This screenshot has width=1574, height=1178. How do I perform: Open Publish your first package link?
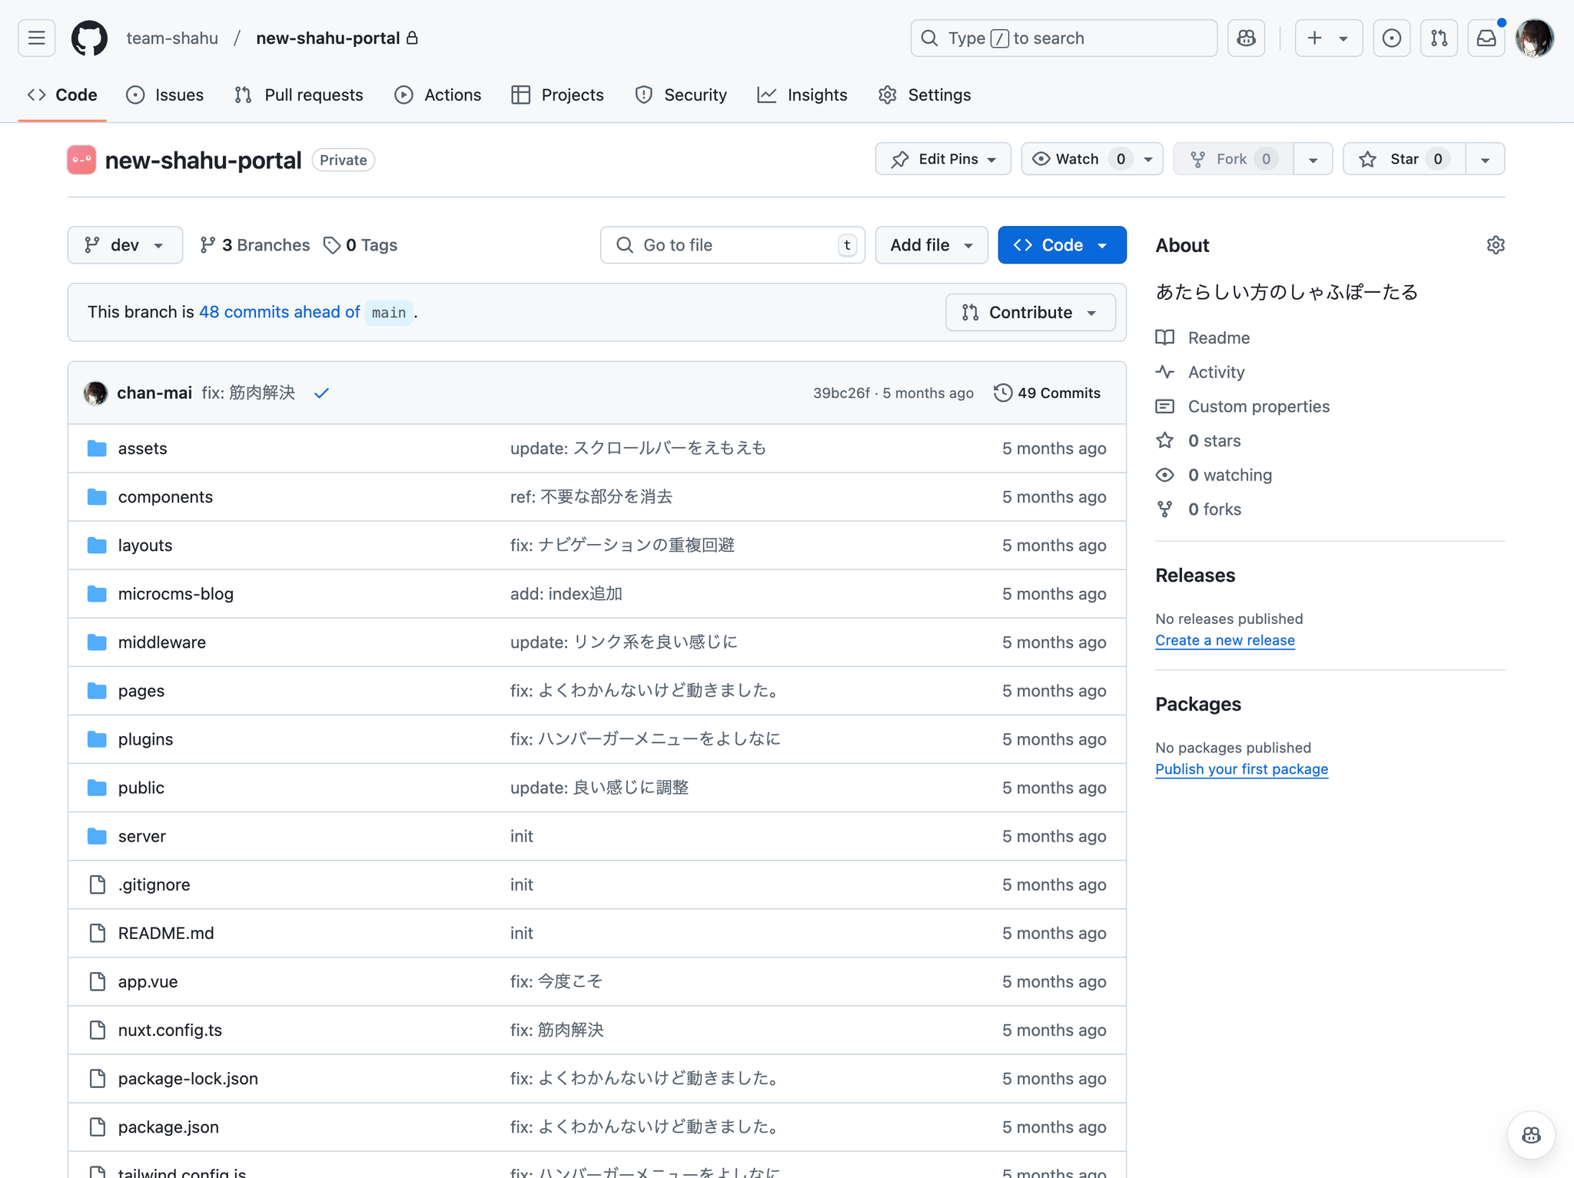point(1241,769)
